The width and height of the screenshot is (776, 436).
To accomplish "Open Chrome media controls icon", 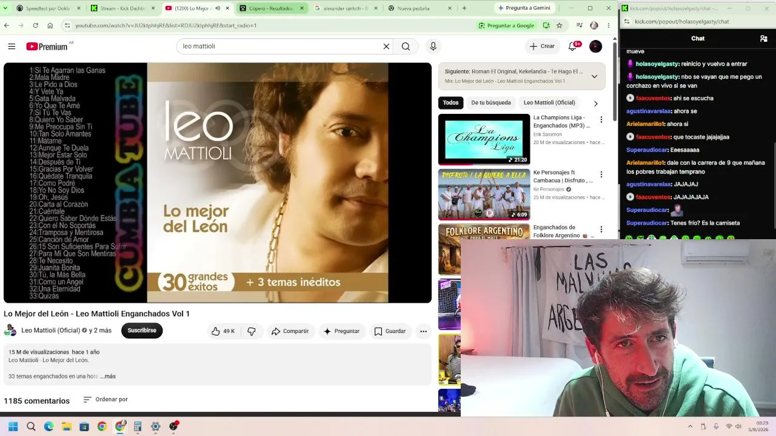I will pos(580,25).
